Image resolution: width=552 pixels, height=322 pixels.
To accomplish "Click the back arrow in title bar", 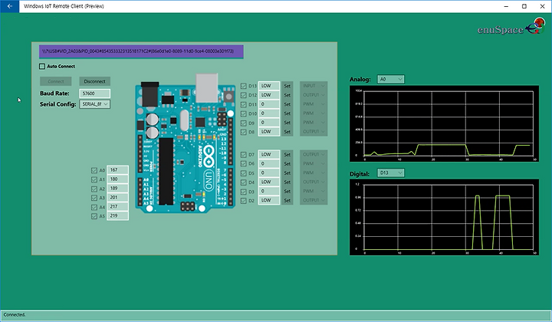I will pyautogui.click(x=9, y=6).
